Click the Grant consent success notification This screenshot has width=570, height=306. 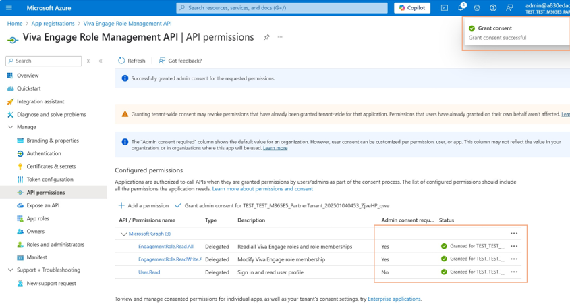(x=516, y=33)
